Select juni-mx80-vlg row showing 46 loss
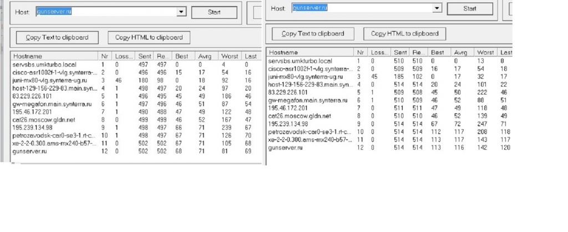This screenshot has height=232, width=568. [x=49, y=80]
